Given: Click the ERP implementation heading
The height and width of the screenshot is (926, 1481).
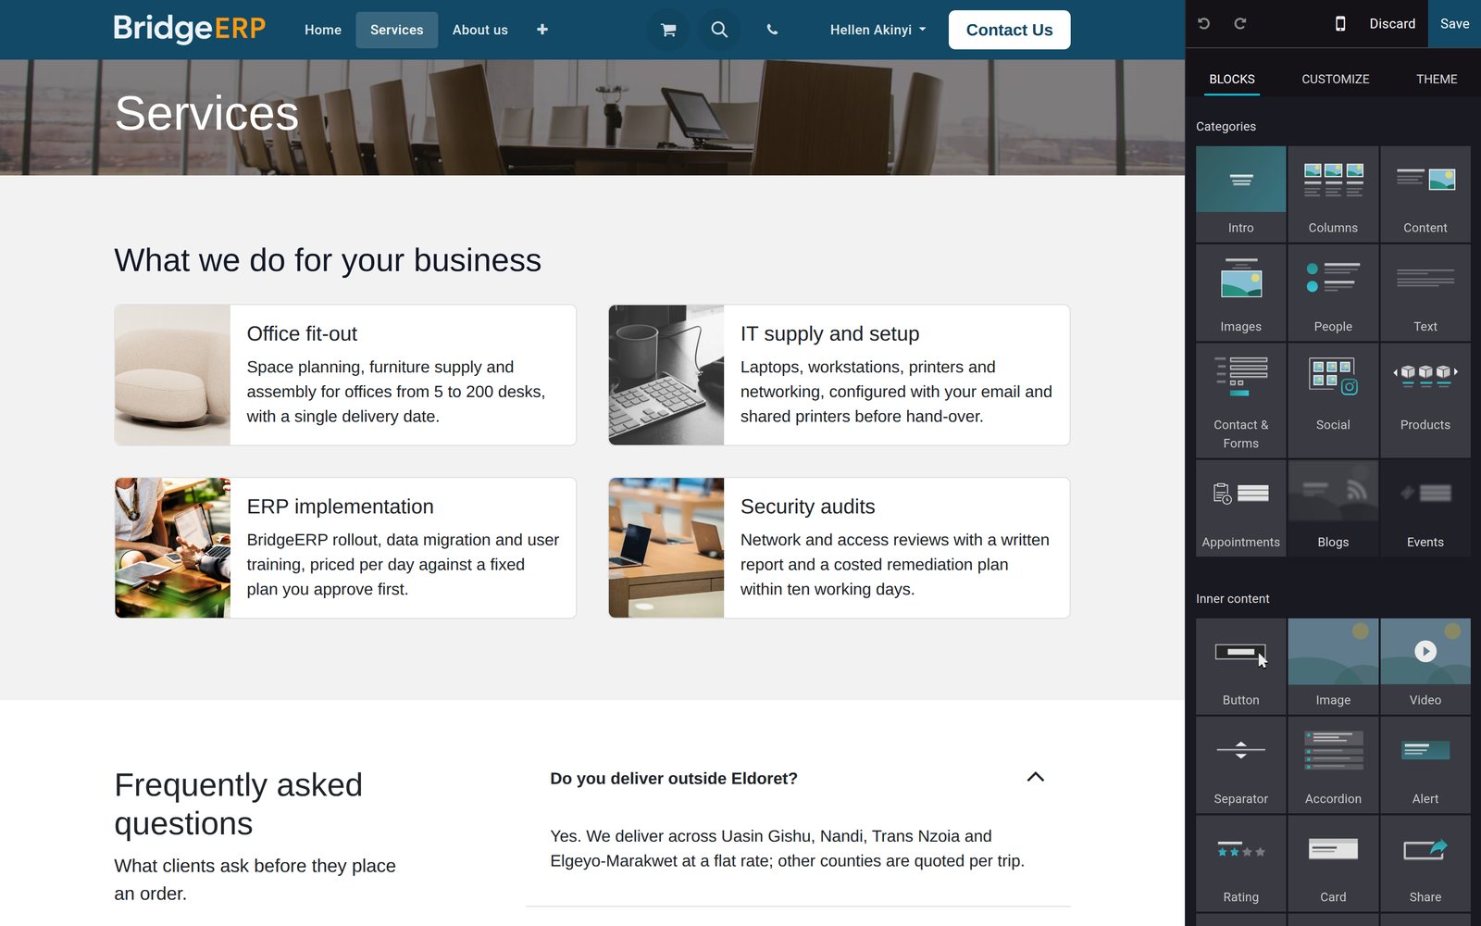Looking at the screenshot, I should click(x=340, y=507).
